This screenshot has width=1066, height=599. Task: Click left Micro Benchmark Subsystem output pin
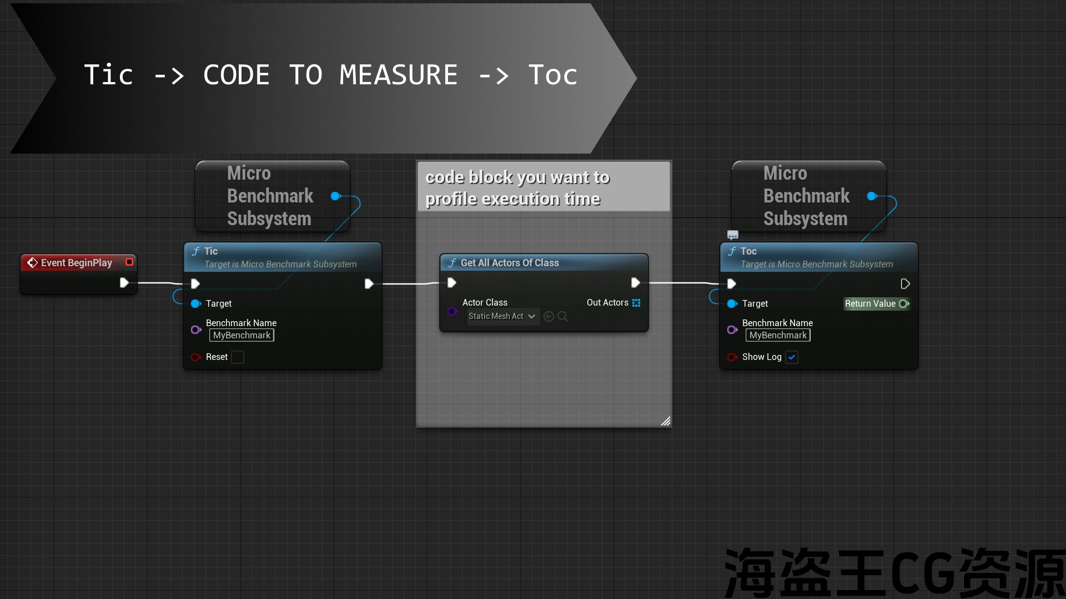point(335,196)
